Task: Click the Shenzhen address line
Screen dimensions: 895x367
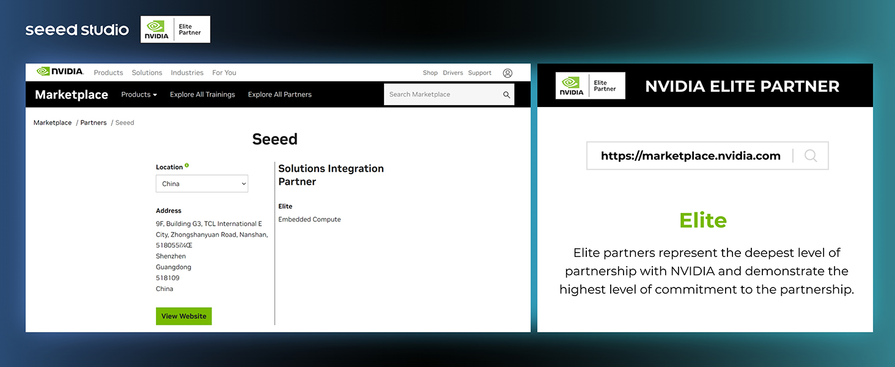Action: coord(171,256)
